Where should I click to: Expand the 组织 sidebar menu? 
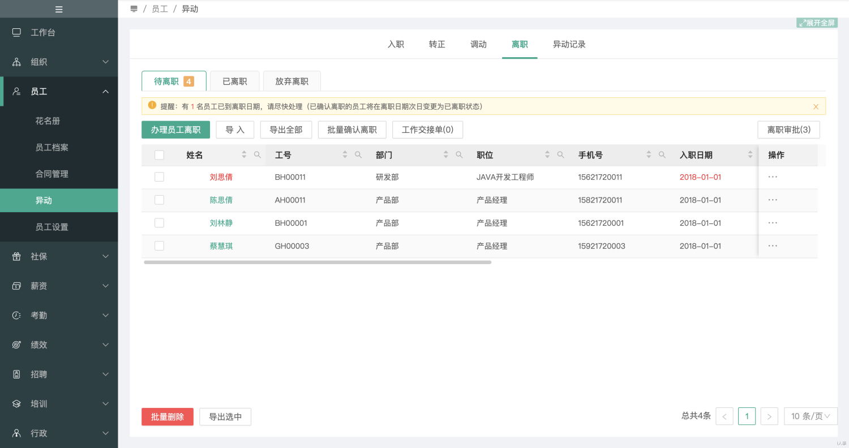click(105, 62)
